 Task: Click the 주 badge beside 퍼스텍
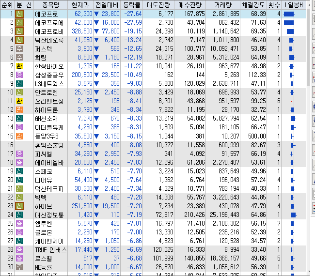point(19,49)
